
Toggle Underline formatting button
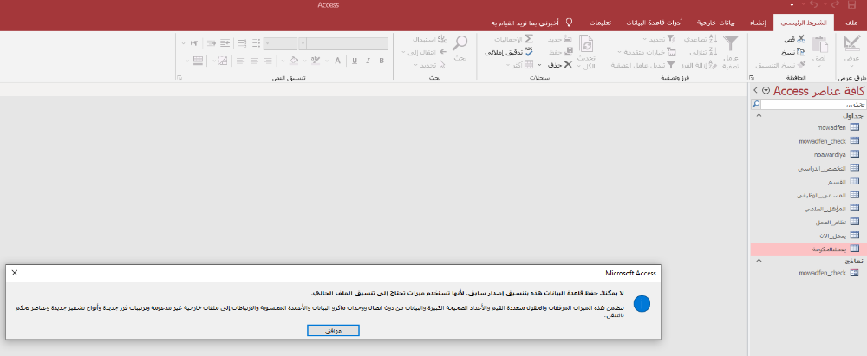pyautogui.click(x=354, y=61)
